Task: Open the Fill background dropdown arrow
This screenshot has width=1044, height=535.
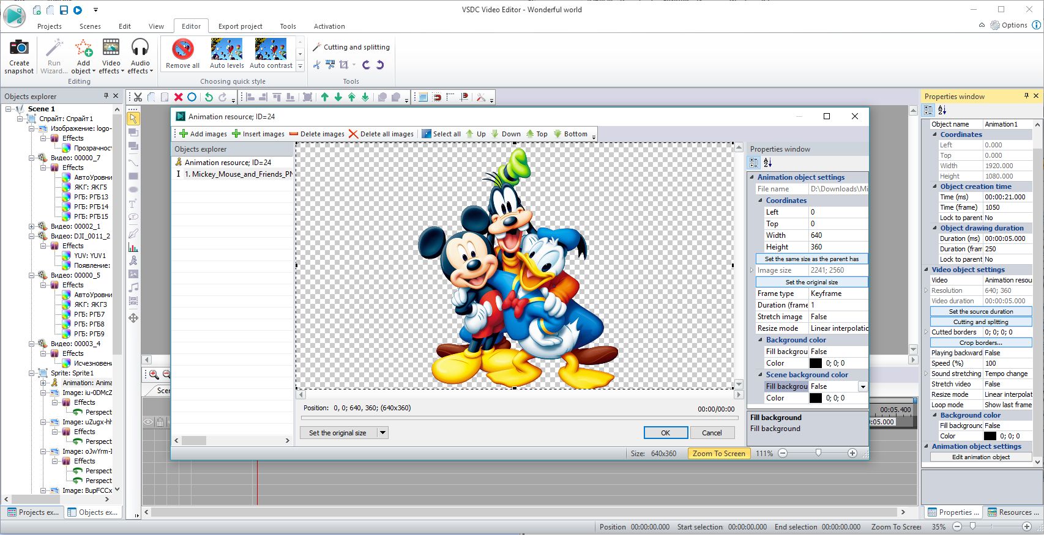Action: coord(862,386)
